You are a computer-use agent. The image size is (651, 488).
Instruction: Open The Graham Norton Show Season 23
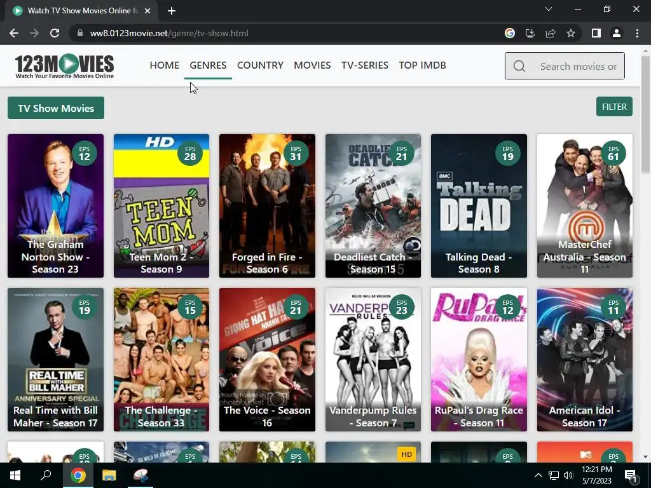pos(56,206)
